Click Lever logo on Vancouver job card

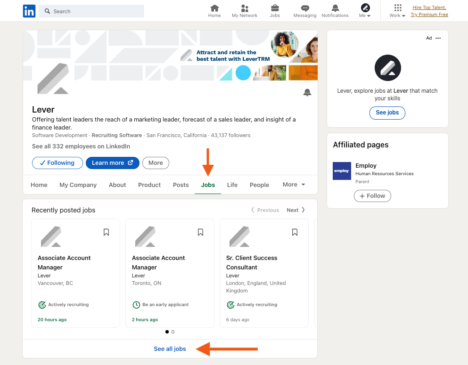point(51,236)
